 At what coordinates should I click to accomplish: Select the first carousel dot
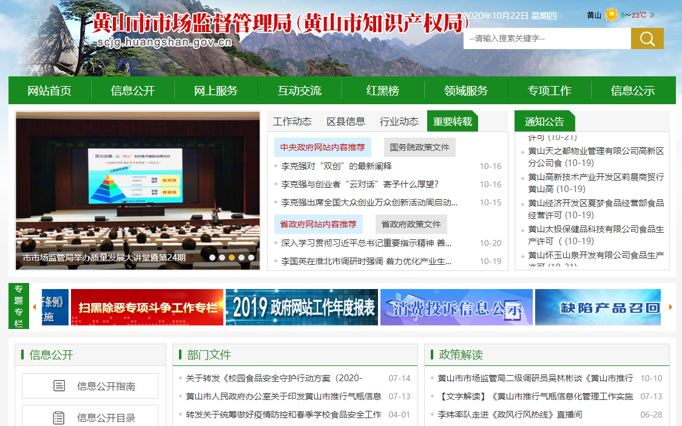(x=212, y=258)
